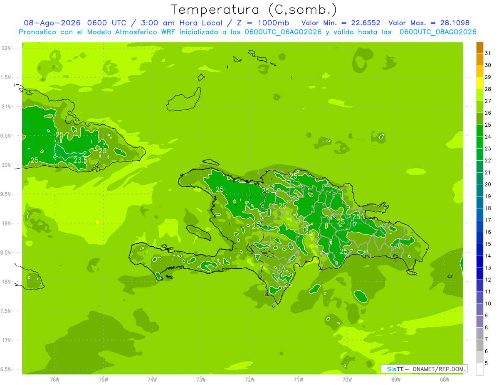Click "Valor Min. = 22.6552" text
The image size is (499, 385).
pyautogui.click(x=341, y=23)
